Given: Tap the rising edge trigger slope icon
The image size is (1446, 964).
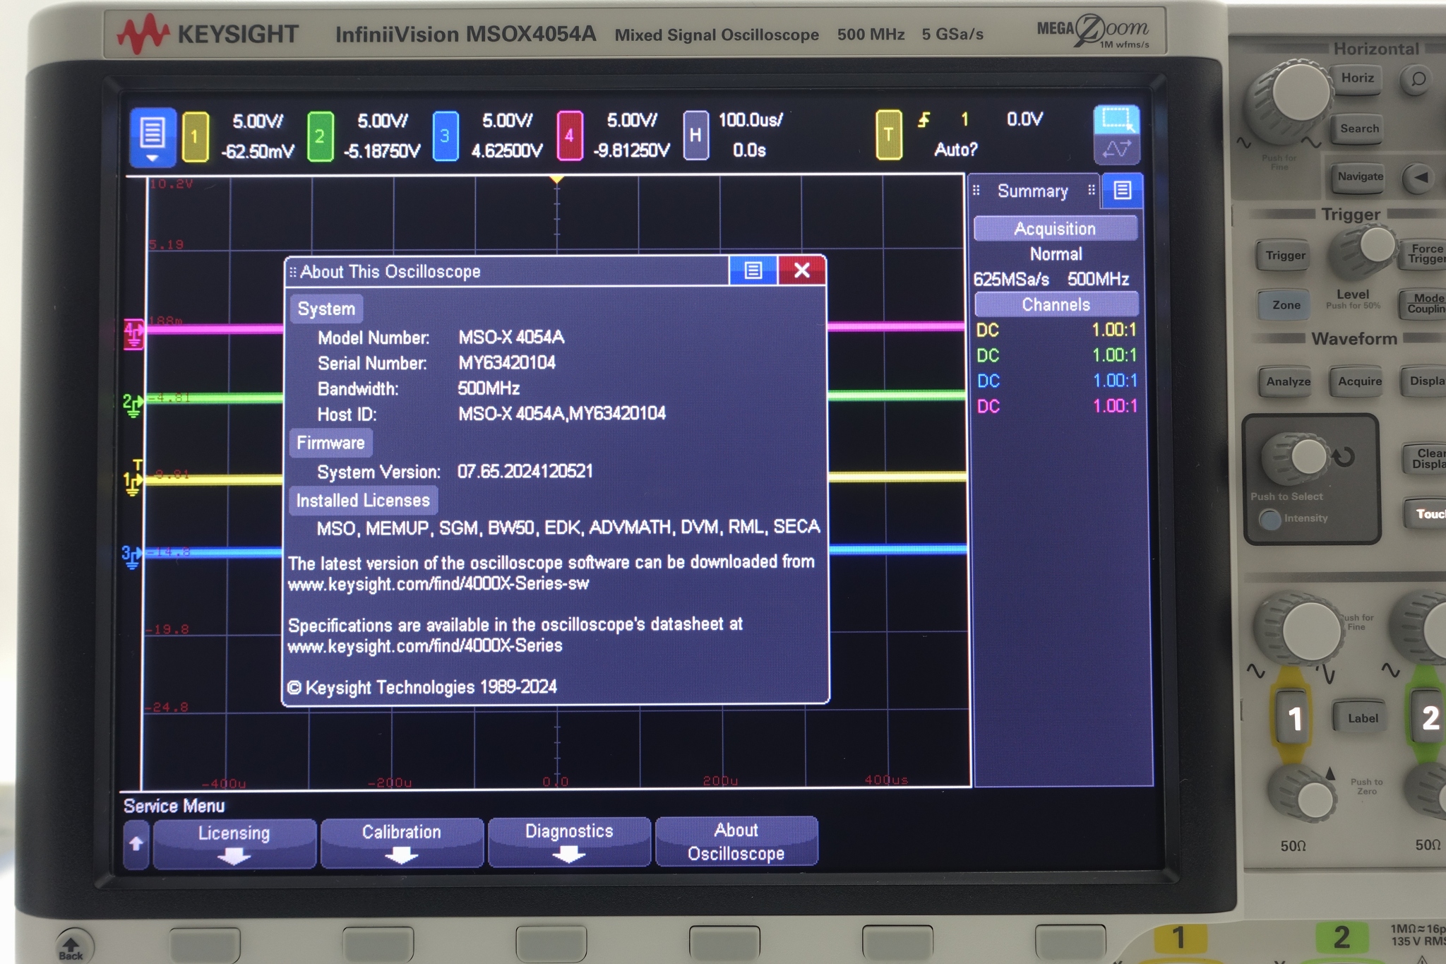Looking at the screenshot, I should [924, 120].
